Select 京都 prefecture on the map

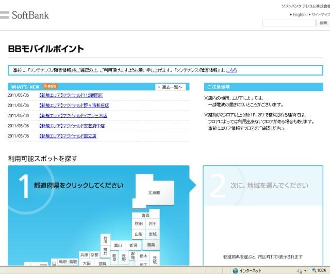coord(94,255)
